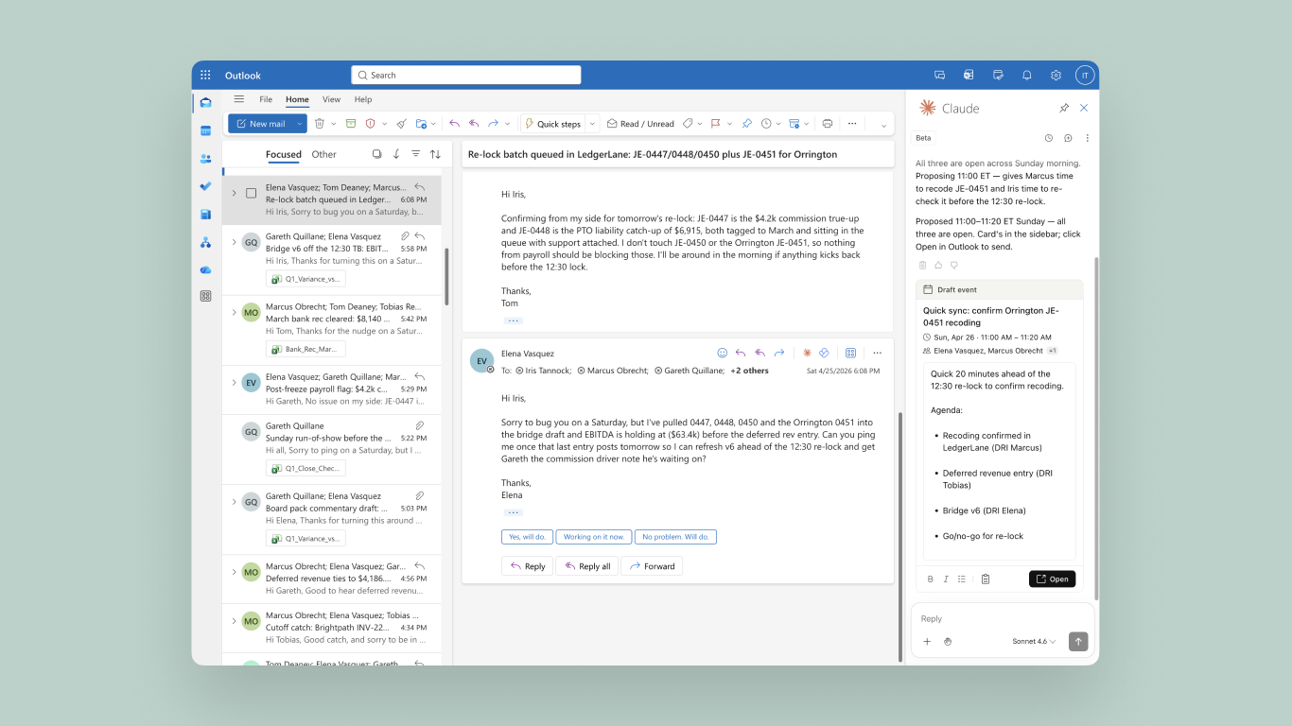Switch to the Home ribbon tab
1292x726 pixels.
click(297, 99)
